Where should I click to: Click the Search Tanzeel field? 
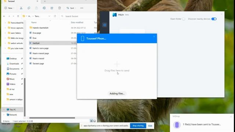(x=77, y=16)
